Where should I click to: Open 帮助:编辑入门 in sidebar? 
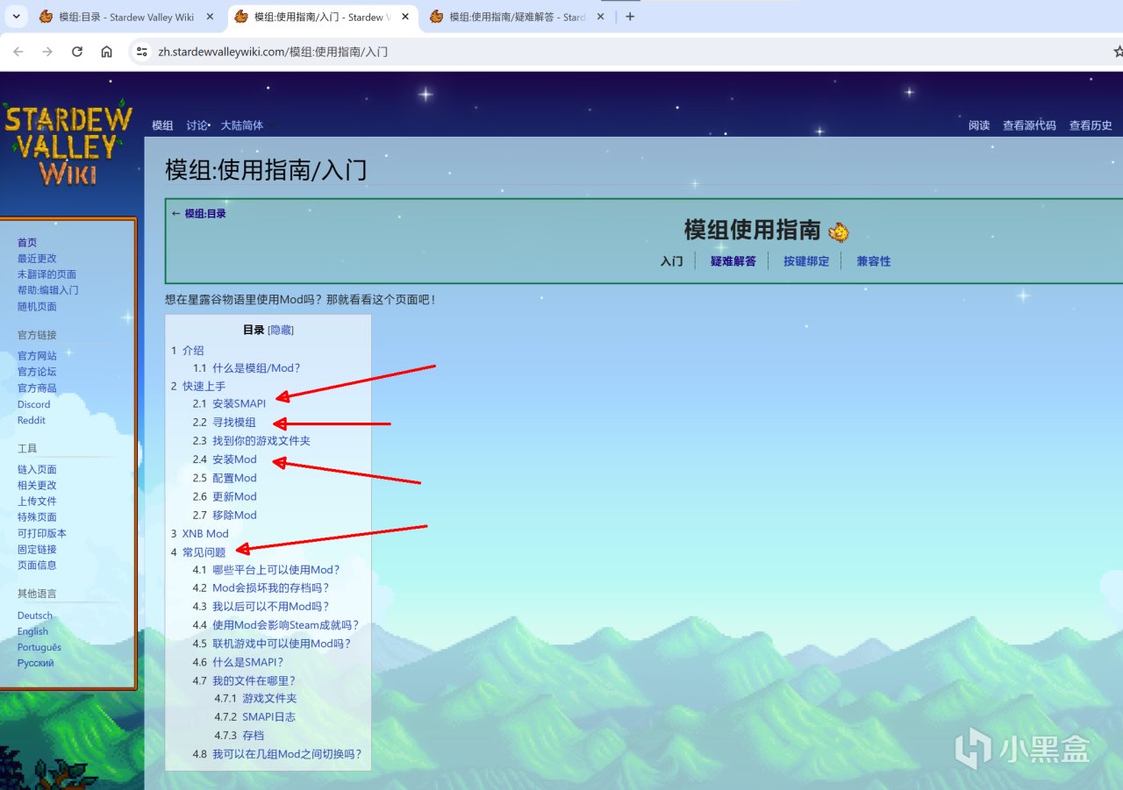click(x=47, y=290)
